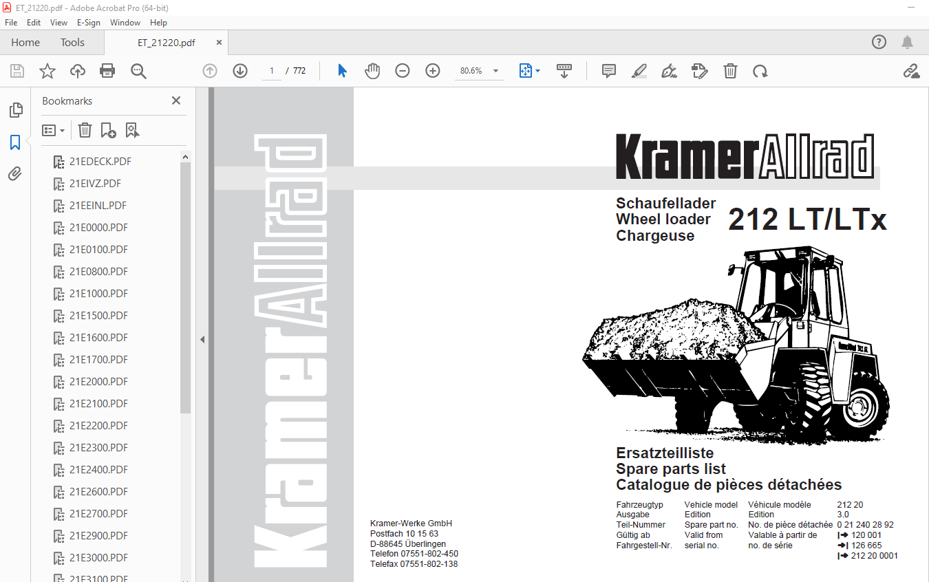Open the E-Sign menu
The image size is (929, 582).
pyautogui.click(x=89, y=22)
